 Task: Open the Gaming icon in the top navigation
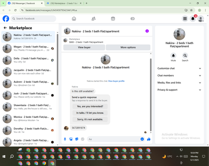[x=133, y=19]
